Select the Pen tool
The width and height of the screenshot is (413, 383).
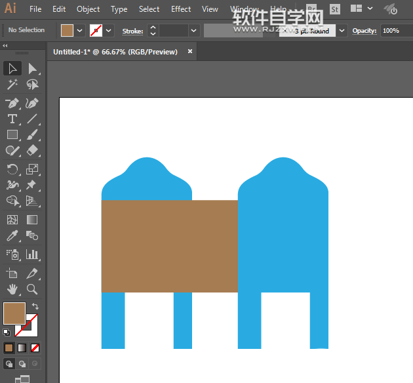pos(12,103)
